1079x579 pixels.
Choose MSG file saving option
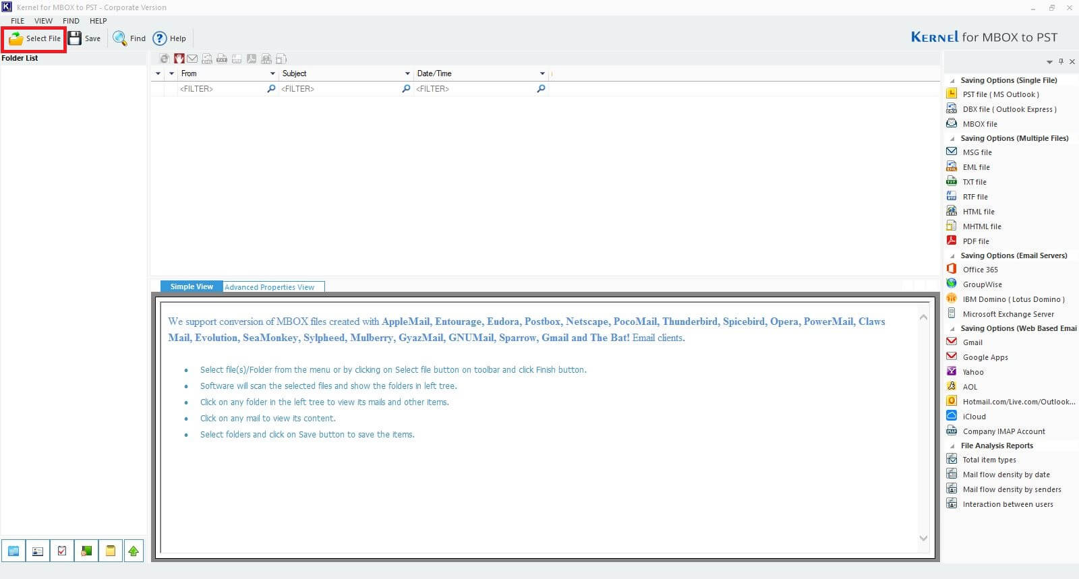tap(977, 152)
